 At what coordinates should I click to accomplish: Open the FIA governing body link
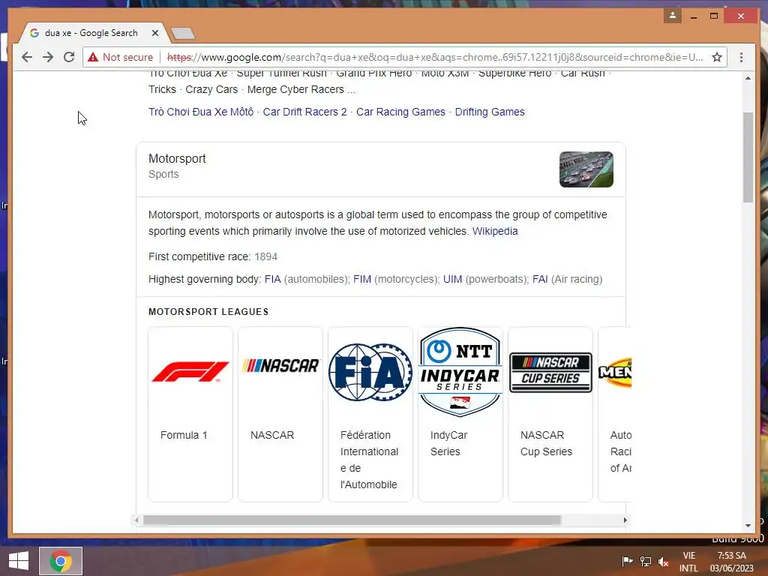[x=273, y=279]
